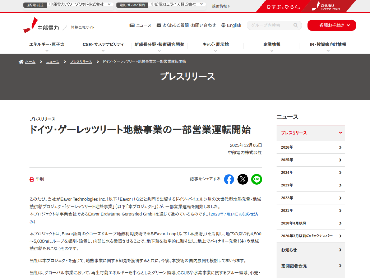The image size is (370, 278).
Task: Share article on LINE icon
Action: [257, 179]
